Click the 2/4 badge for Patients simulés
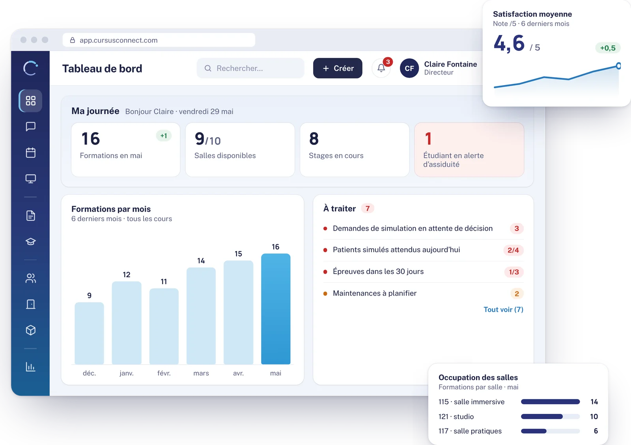631x445 pixels. 513,250
